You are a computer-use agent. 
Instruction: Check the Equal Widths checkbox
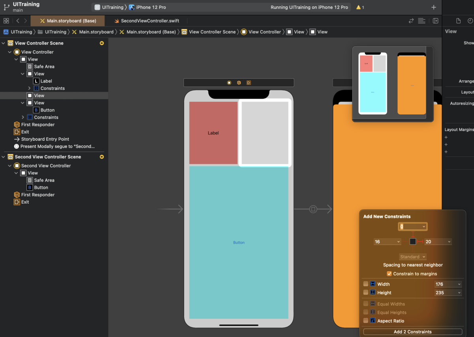pyautogui.click(x=366, y=304)
